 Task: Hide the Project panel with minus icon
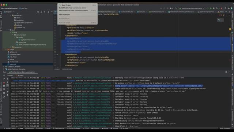click(x=52, y=12)
